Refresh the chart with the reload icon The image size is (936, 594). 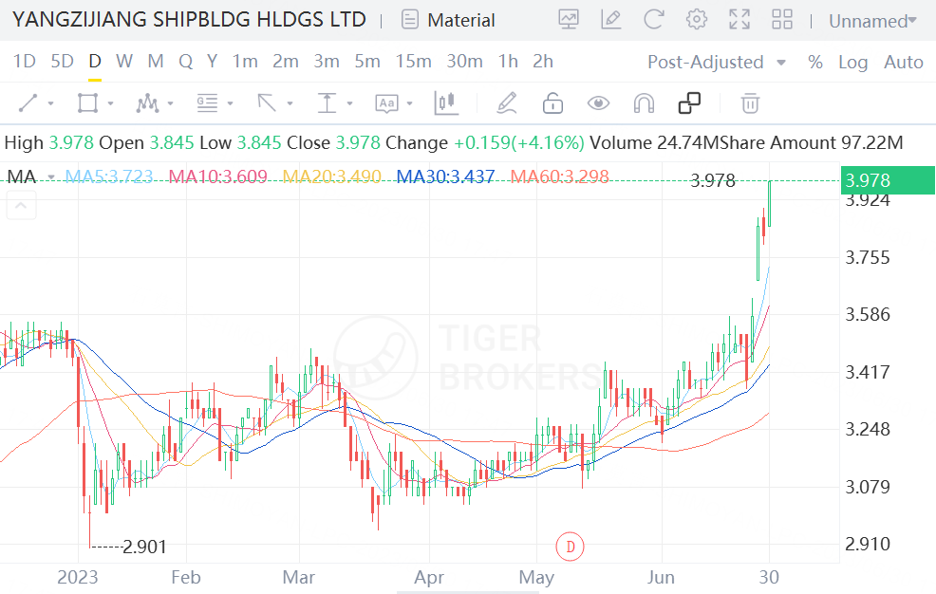654,20
